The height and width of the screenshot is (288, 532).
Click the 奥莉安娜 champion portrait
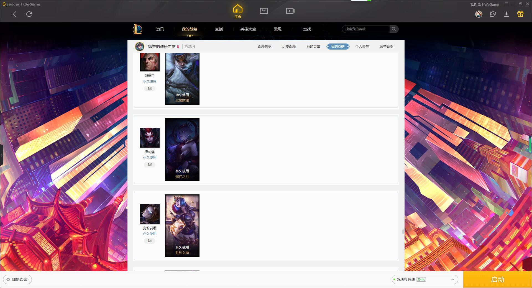(150, 214)
